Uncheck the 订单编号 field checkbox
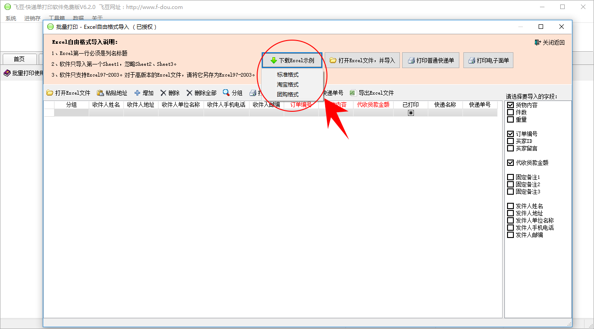 pos(510,134)
